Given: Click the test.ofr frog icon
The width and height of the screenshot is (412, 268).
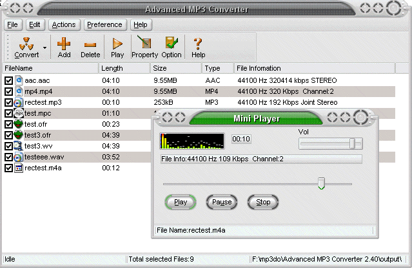Looking at the screenshot, I should pos(19,124).
